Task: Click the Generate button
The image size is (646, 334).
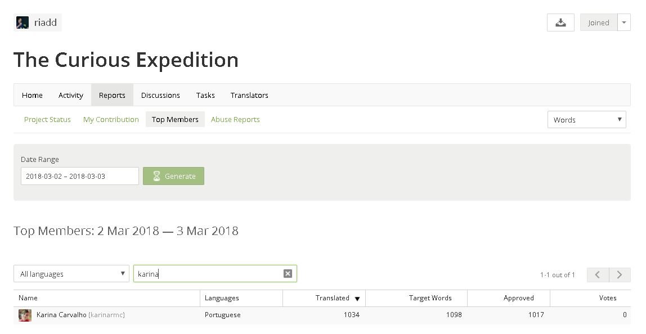Action: (x=173, y=176)
